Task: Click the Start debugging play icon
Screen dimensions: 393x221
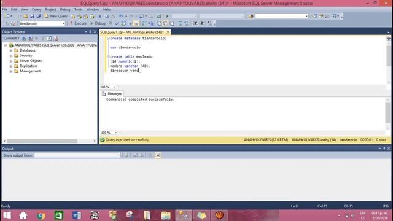Action: tap(167, 17)
